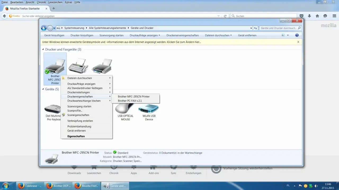
Task: Select Druckwarteschlange löschen in context menu
Action: coord(87,101)
